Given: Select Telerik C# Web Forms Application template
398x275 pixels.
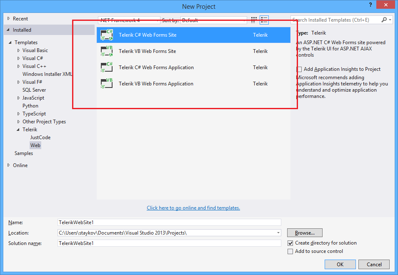Looking at the screenshot, I should click(193, 67).
